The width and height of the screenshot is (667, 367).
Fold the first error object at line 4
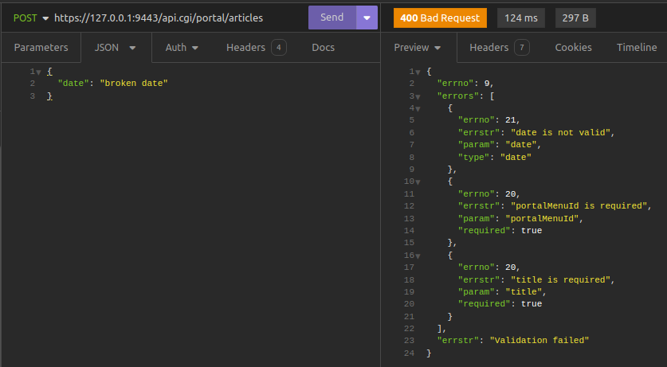click(x=418, y=108)
